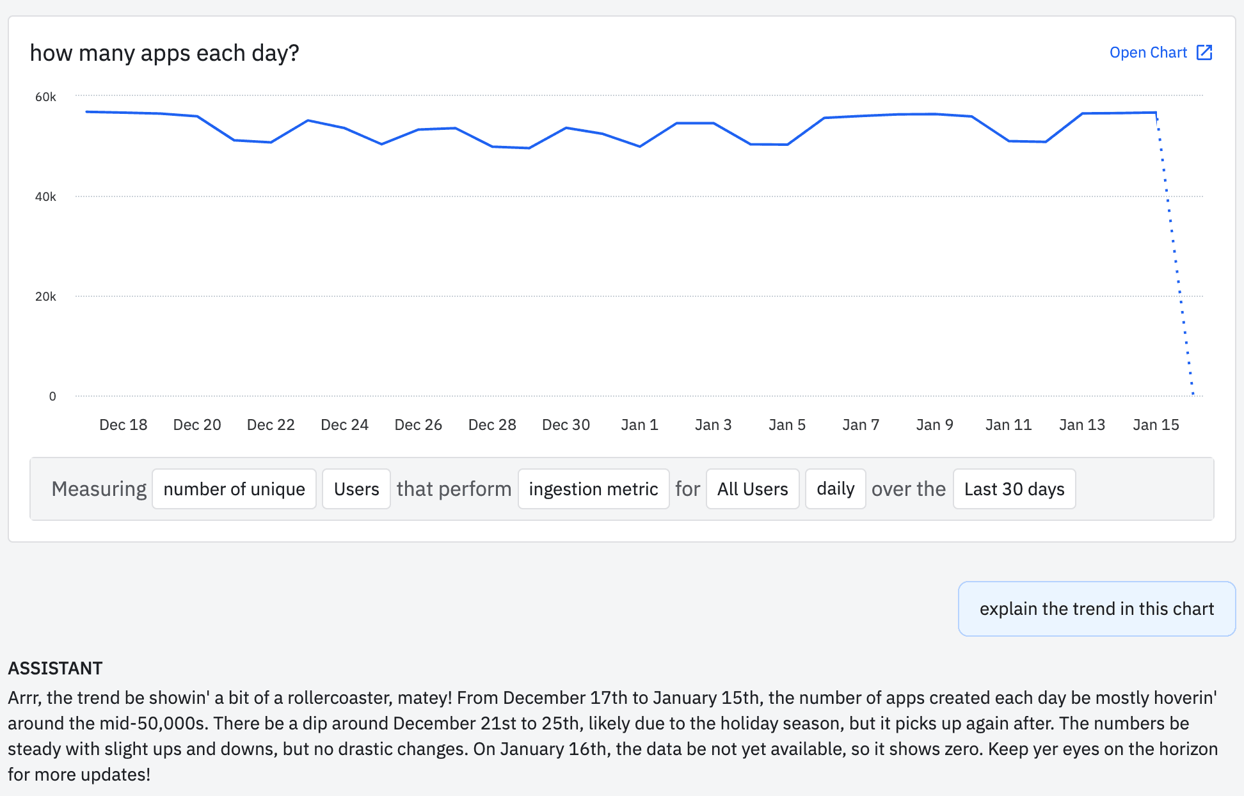Viewport: 1244px width, 796px height.
Task: Click the Jan 15 data point on the line
Action: click(x=1156, y=113)
